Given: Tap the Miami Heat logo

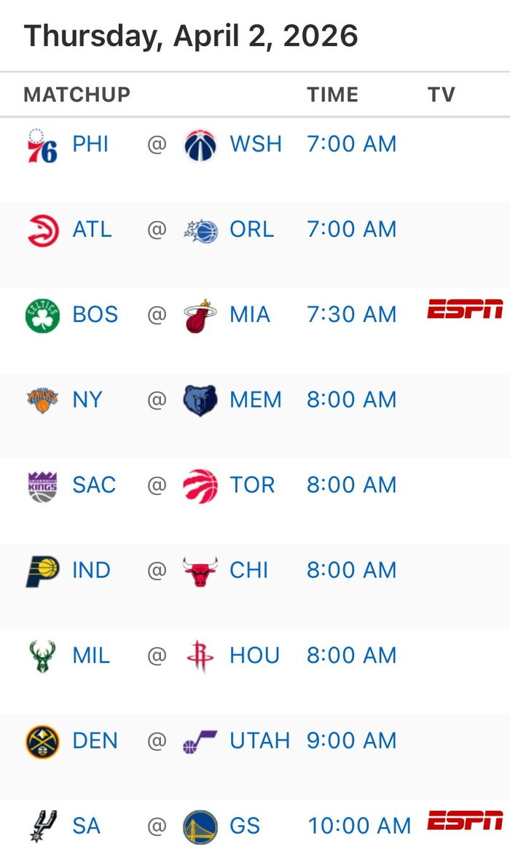Looking at the screenshot, I should tap(200, 316).
